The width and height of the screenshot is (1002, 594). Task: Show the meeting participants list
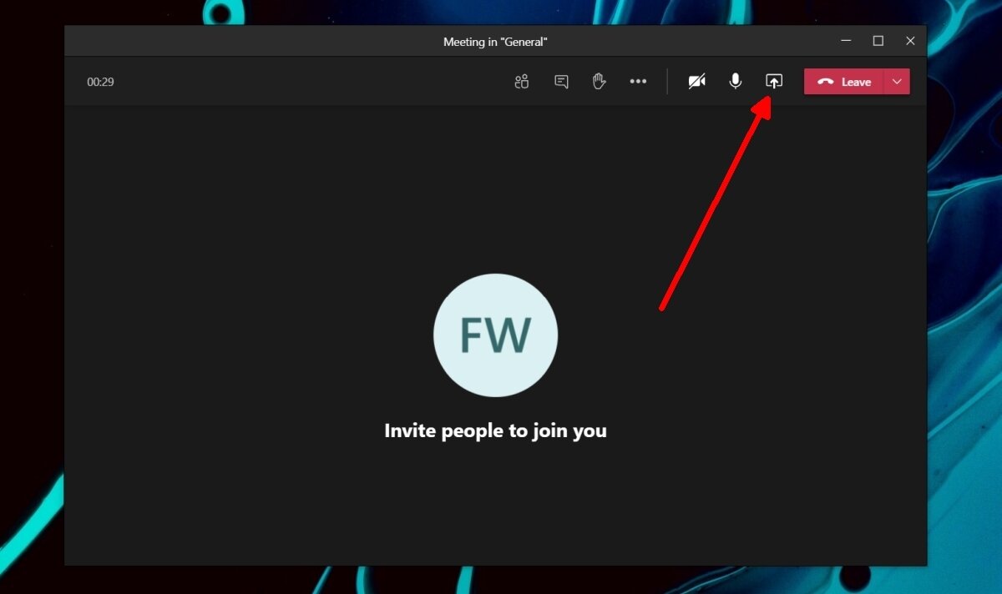[x=521, y=81]
